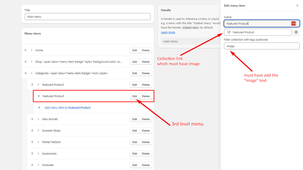Click the red password manager icon in Name field
The image size is (303, 170).
pos(294,23)
